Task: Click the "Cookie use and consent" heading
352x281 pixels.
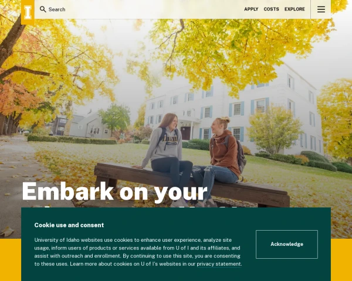Action: 69,225
